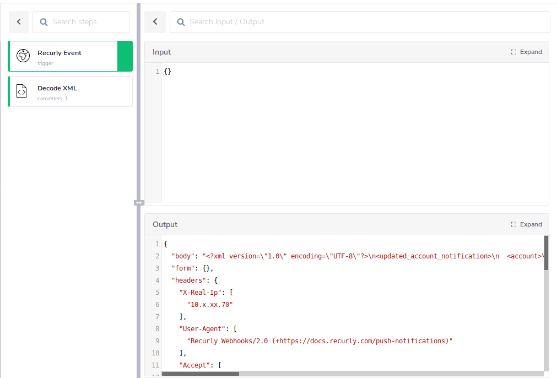Click the magnifier in Search Input/Output bar

click(181, 21)
